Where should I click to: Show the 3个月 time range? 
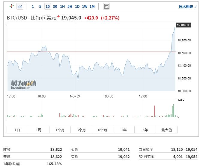[x=81, y=130]
